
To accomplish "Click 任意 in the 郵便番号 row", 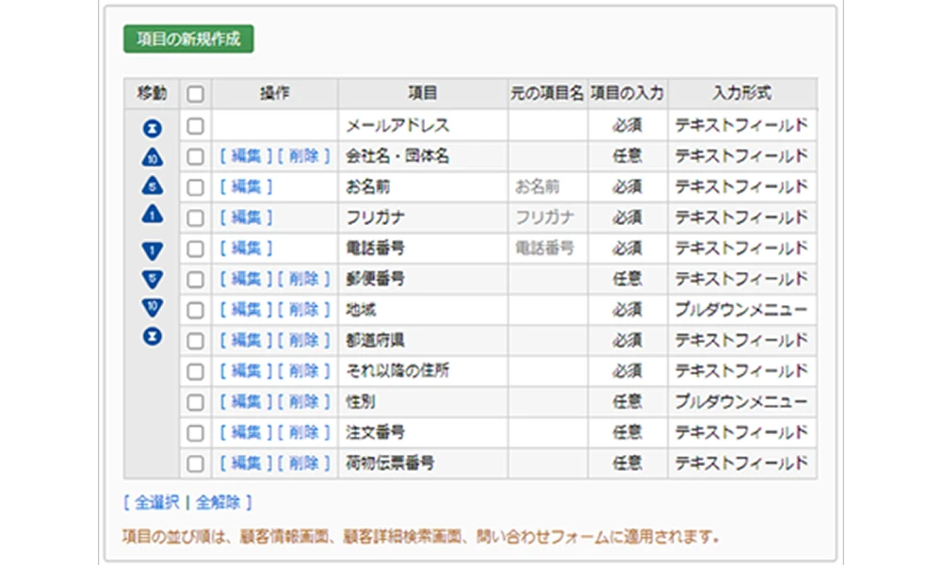I will tap(627, 279).
